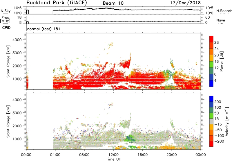Viewport: 232px width, 161px height.
Task: Click the 4 dB value on power colorbar
Action: tap(215, 81)
